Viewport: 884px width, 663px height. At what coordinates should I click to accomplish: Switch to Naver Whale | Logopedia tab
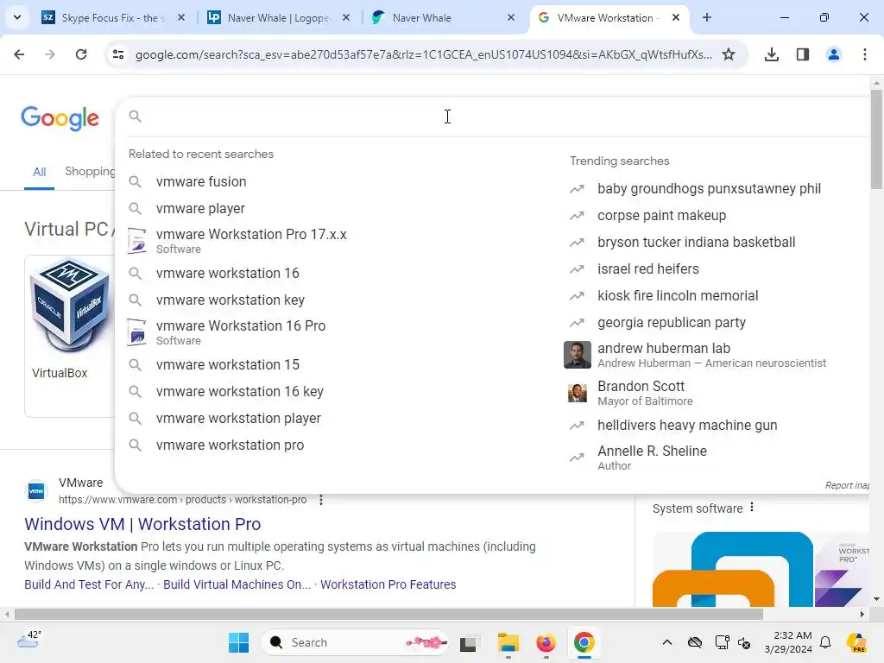tap(276, 18)
